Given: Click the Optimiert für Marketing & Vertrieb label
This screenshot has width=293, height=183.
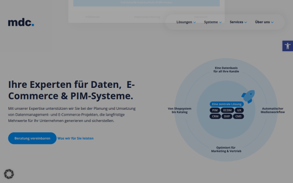Looking at the screenshot, I should (x=226, y=149).
